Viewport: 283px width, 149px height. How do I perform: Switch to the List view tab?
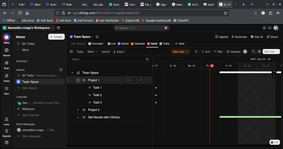click(112, 43)
